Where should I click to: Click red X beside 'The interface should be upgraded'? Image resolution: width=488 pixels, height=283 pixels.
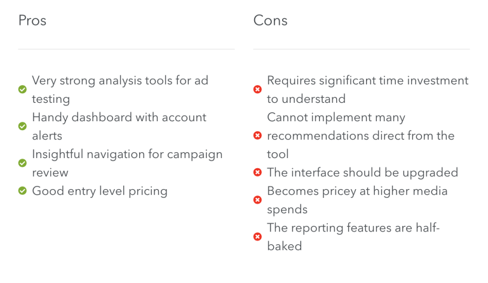click(257, 173)
